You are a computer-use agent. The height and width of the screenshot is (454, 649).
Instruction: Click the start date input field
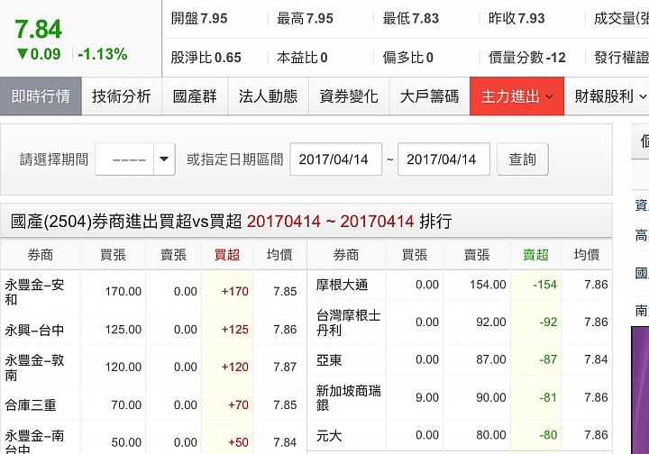(x=335, y=159)
